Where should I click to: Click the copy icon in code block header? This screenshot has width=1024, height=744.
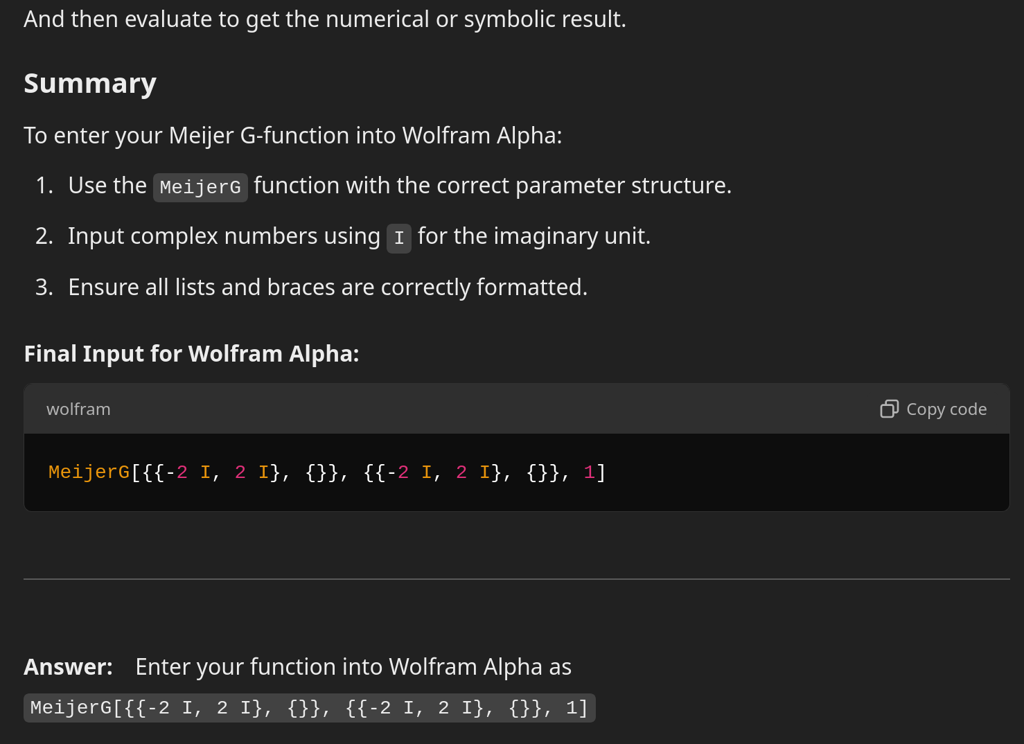[x=889, y=409]
